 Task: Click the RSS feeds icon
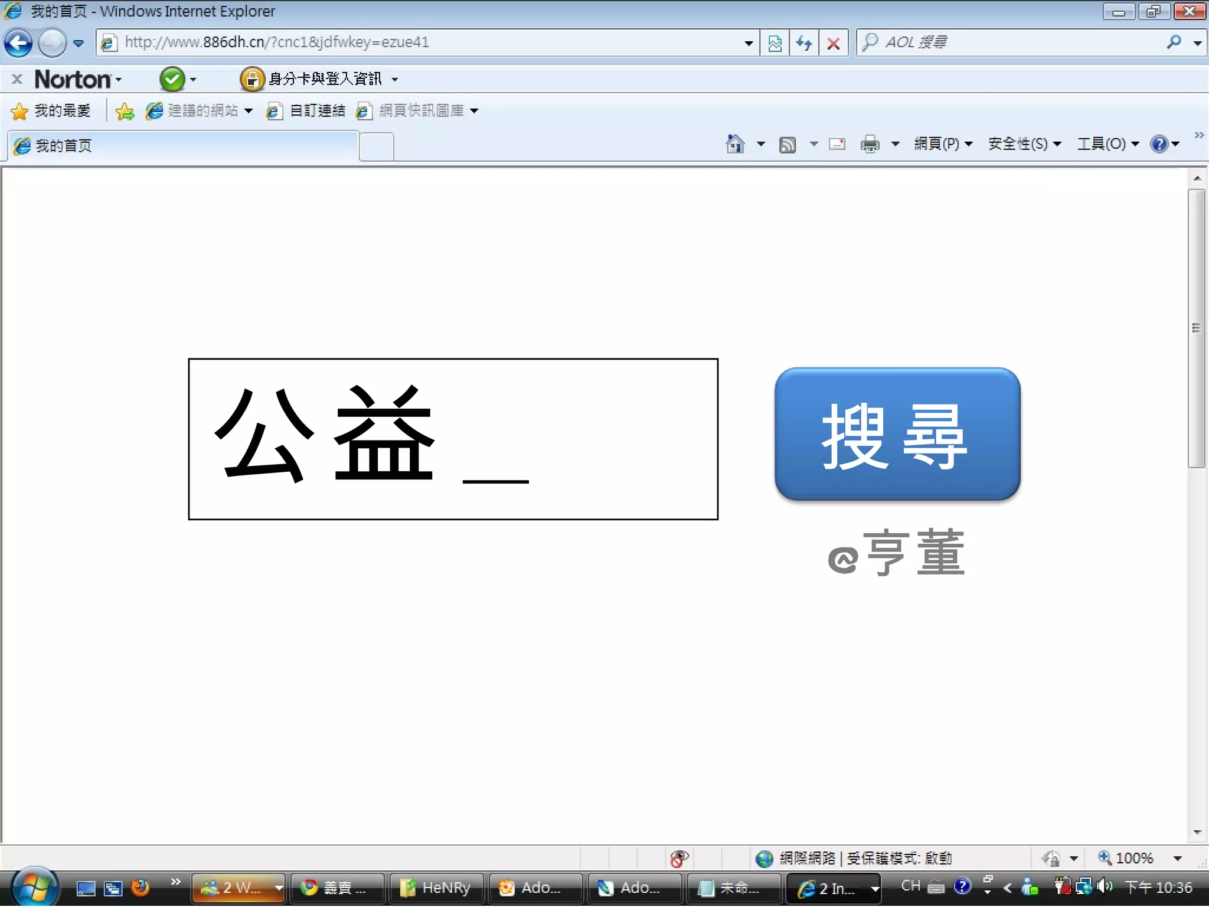(788, 144)
